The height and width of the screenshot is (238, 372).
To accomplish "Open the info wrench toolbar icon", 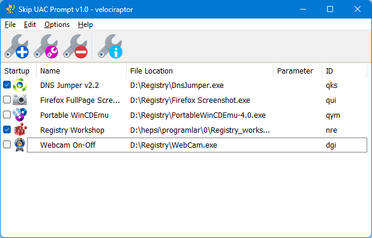I will tap(110, 46).
